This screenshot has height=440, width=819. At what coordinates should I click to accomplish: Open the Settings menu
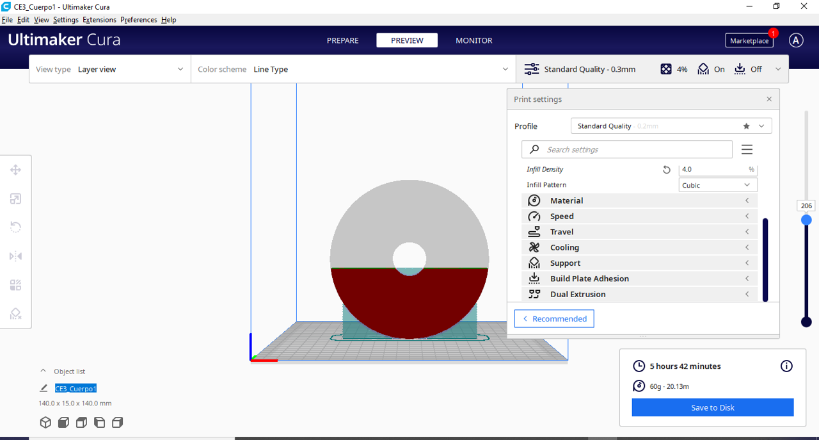(x=66, y=20)
